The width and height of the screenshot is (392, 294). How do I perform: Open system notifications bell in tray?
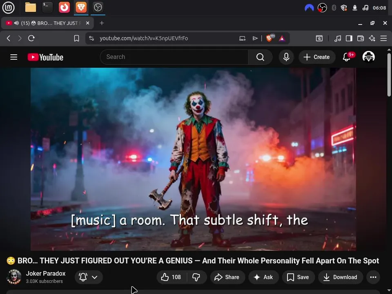(355, 8)
